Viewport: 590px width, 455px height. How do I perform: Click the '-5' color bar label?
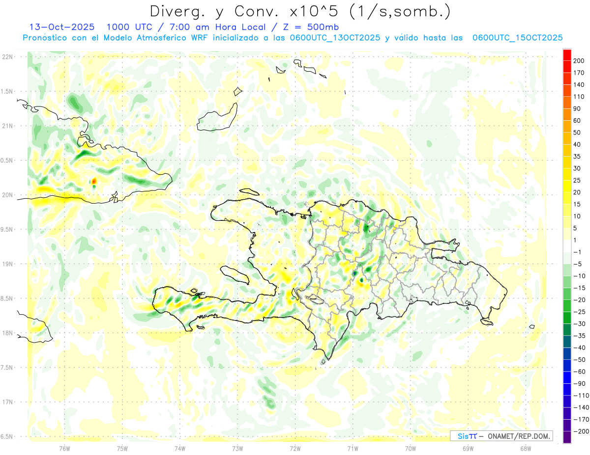pyautogui.click(x=579, y=264)
